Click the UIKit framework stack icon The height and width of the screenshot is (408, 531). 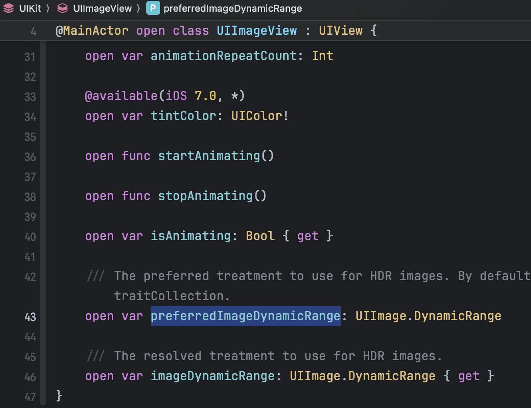pyautogui.click(x=8, y=8)
